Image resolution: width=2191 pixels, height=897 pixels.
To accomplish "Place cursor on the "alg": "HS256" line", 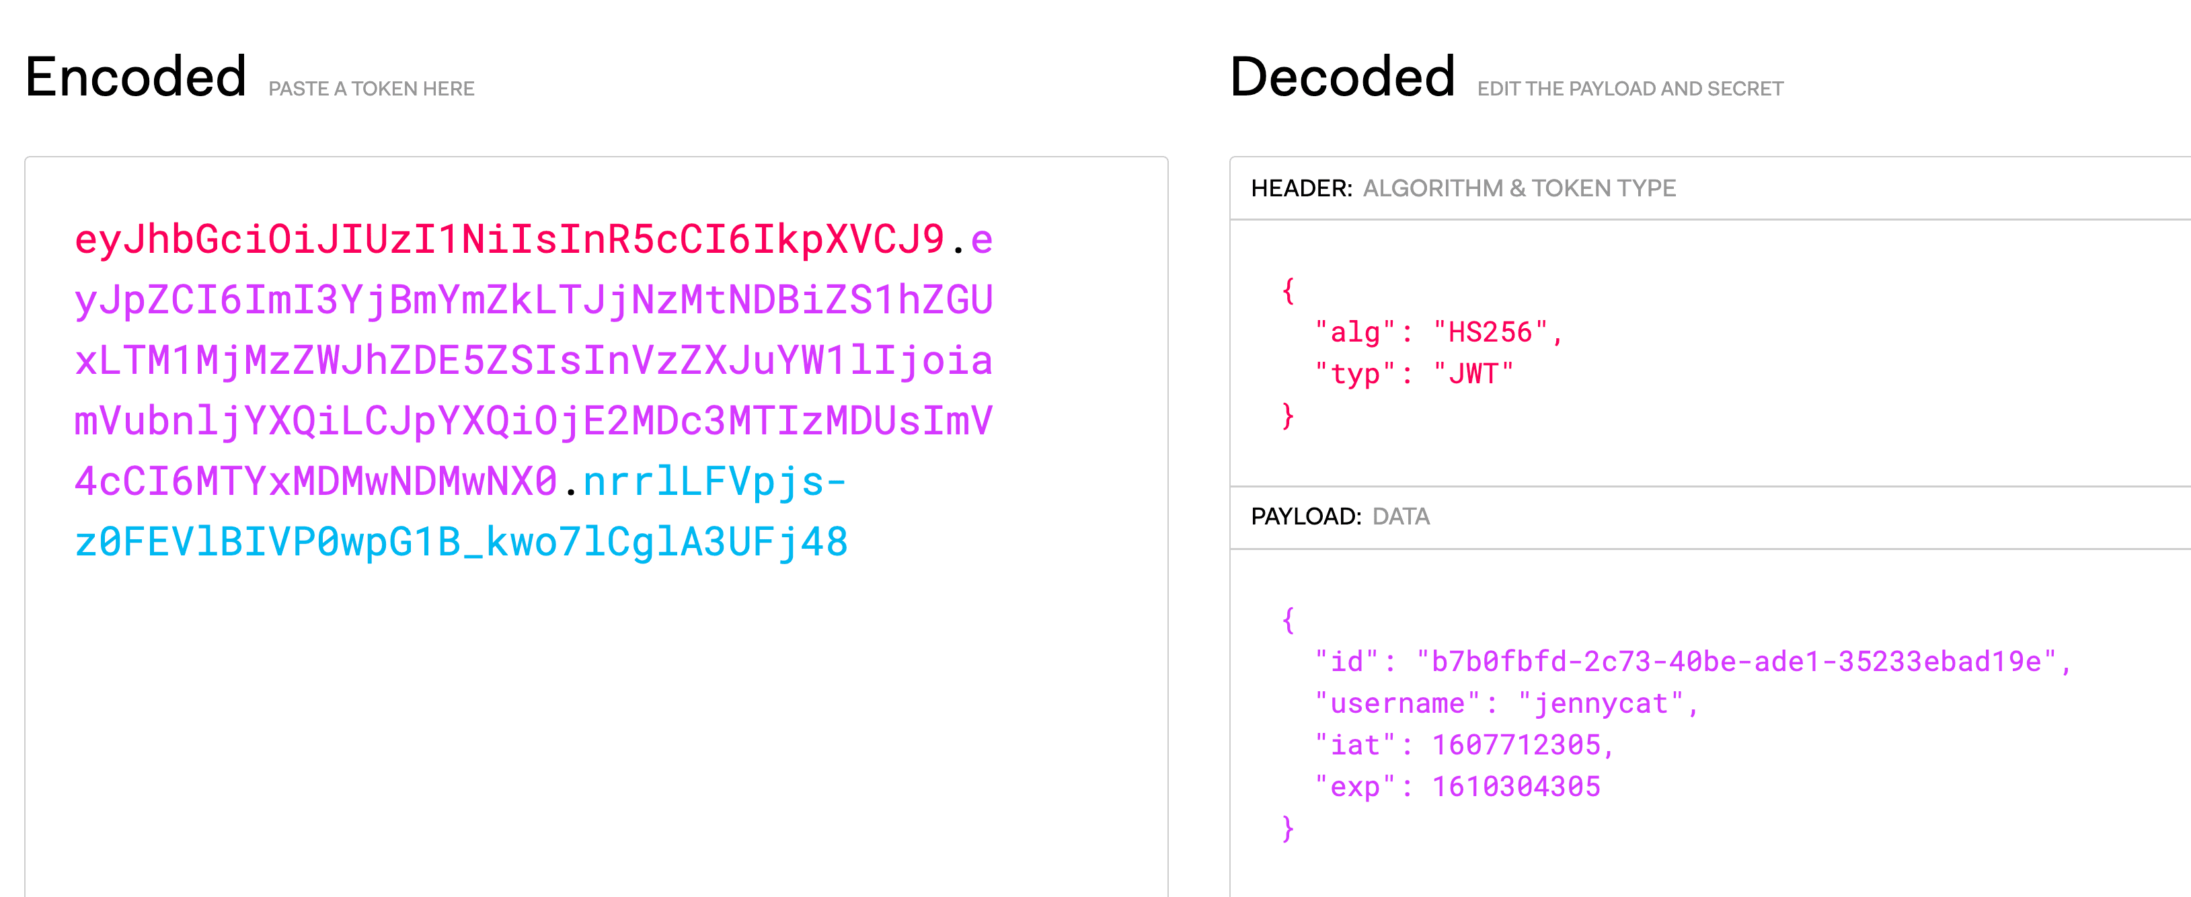I will point(1437,332).
